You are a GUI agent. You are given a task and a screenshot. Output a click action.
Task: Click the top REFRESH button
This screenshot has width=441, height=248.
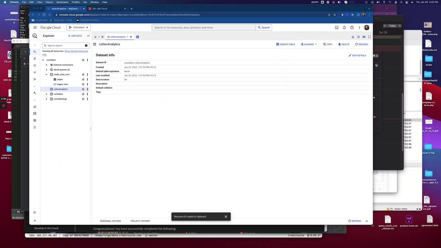[361, 44]
